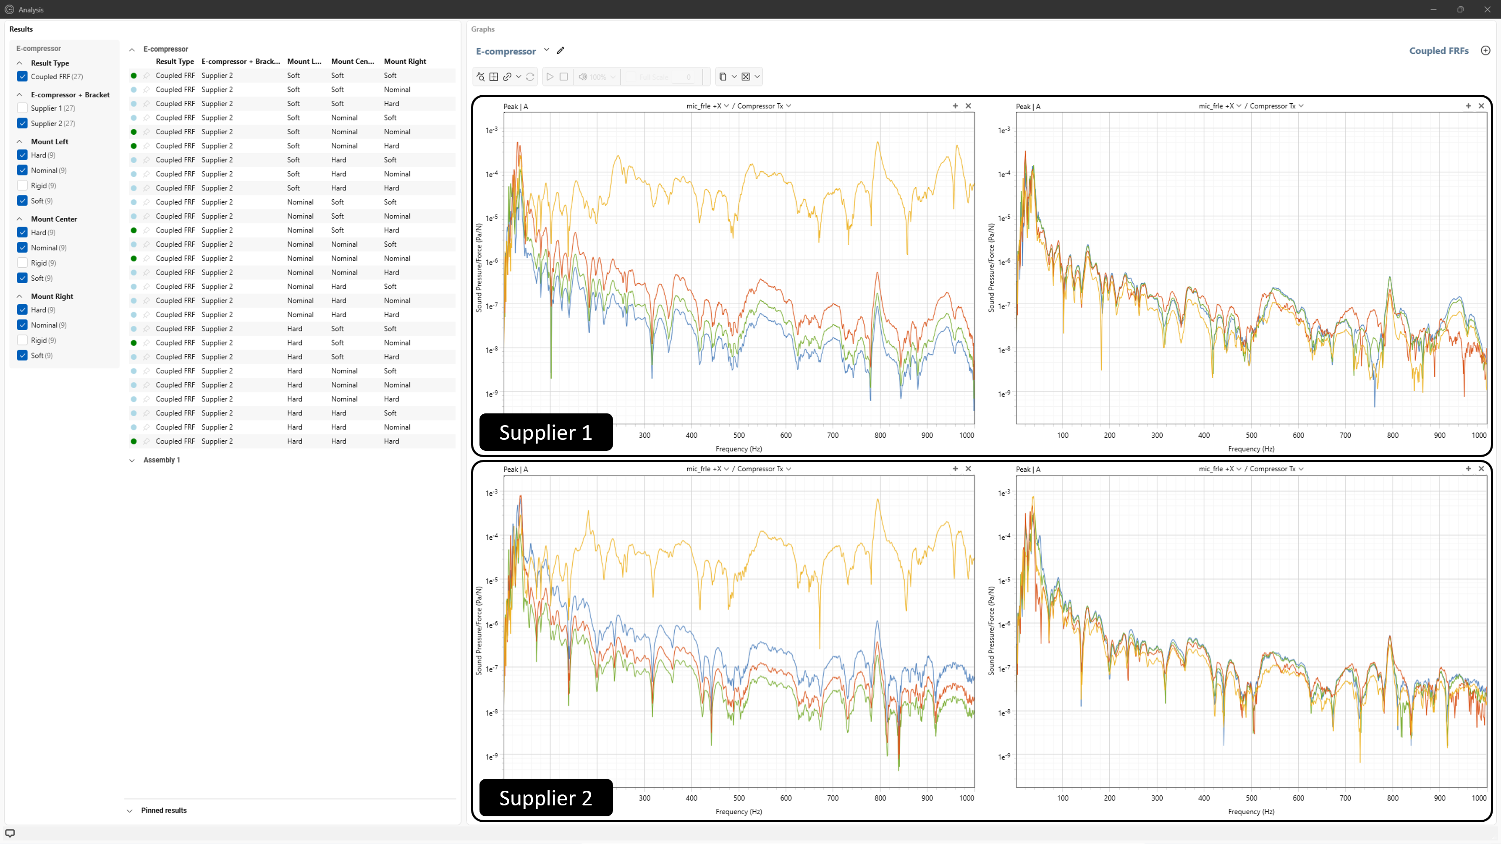Expand the Pinned results section
The width and height of the screenshot is (1501, 844).
click(130, 810)
